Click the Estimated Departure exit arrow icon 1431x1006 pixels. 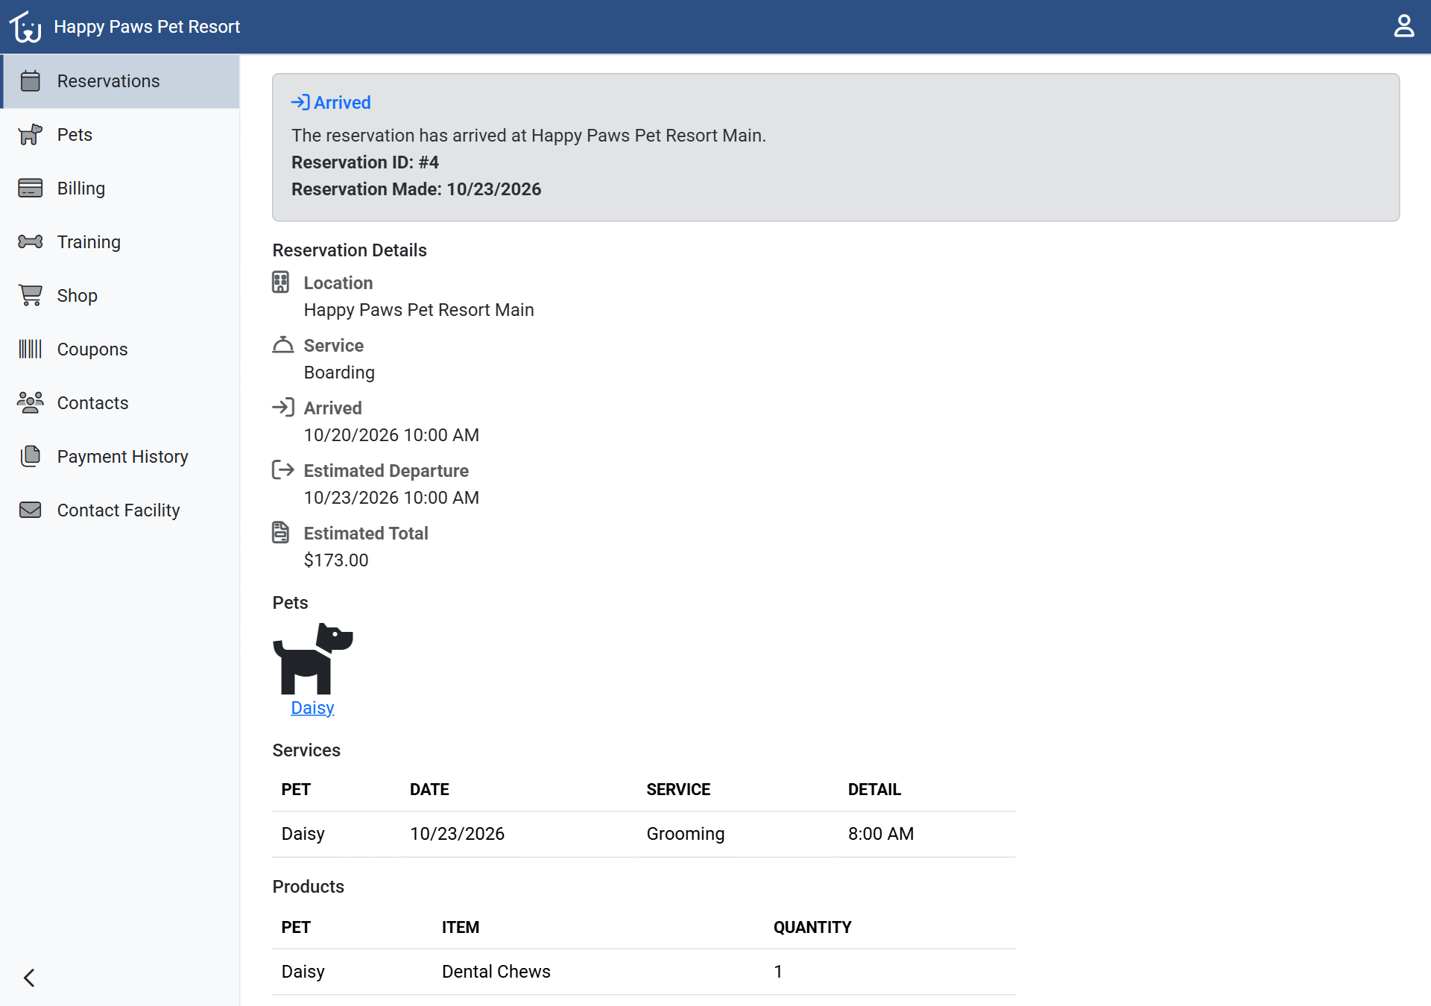283,469
